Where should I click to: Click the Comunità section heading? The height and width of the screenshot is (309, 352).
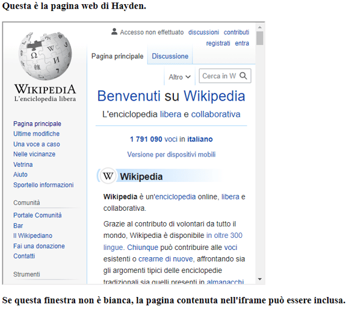[26, 203]
